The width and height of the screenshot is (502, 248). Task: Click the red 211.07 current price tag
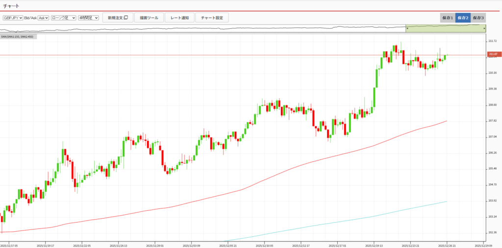point(493,54)
